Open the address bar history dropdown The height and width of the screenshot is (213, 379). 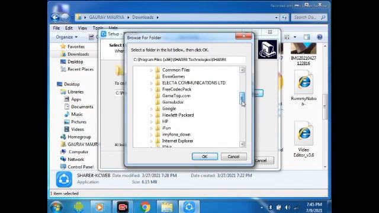coord(277,17)
